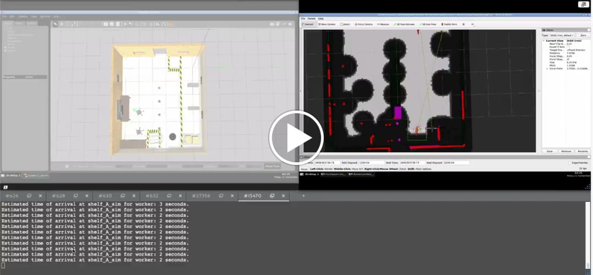Switch to terminal tab #628
Image resolution: width=593 pixels, height=275 pixels.
point(58,196)
